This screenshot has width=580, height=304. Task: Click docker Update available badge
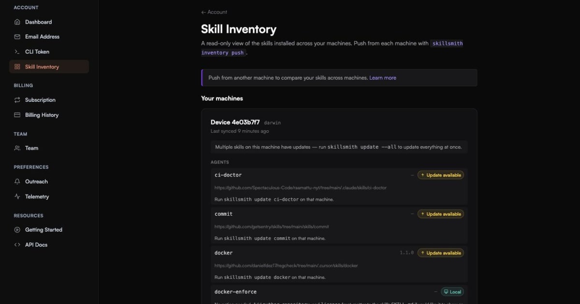click(440, 253)
